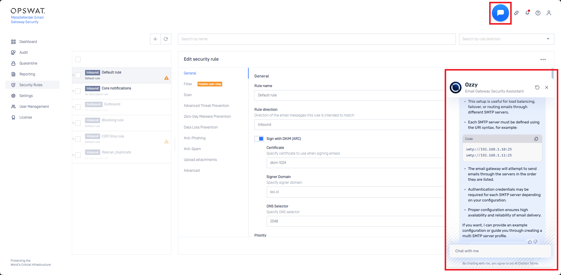This screenshot has width=561, height=275.
Task: Open the Rule direction Inbound dropdown
Action: coord(349,125)
